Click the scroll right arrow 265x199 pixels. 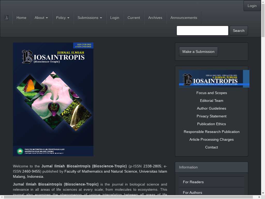pyautogui.click(x=259, y=197)
